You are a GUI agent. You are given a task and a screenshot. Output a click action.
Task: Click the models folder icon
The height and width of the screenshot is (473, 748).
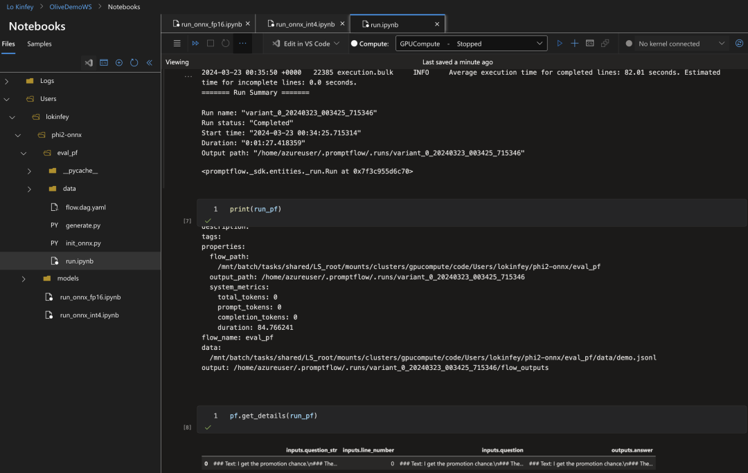pos(47,278)
